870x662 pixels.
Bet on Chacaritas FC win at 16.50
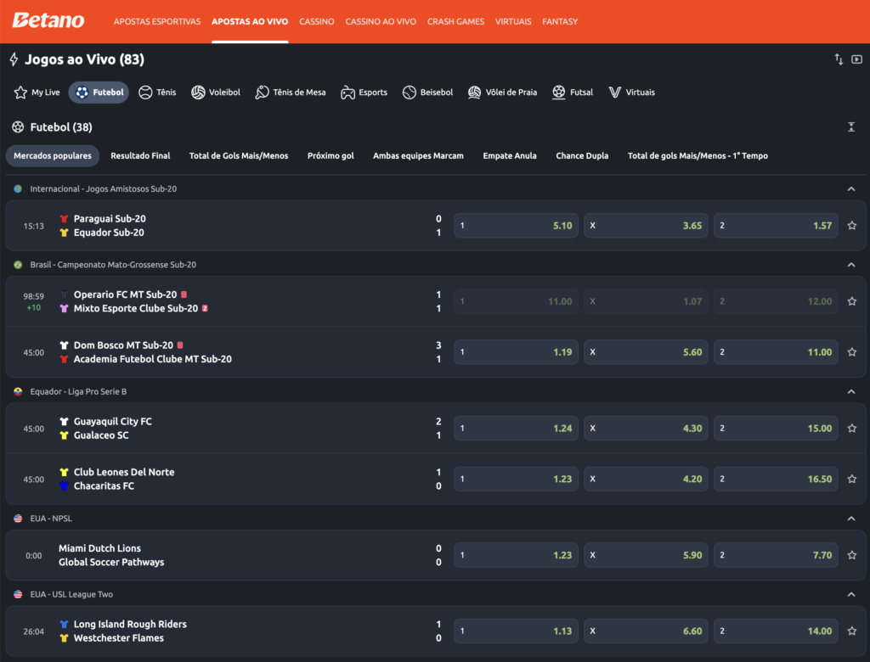pyautogui.click(x=776, y=479)
